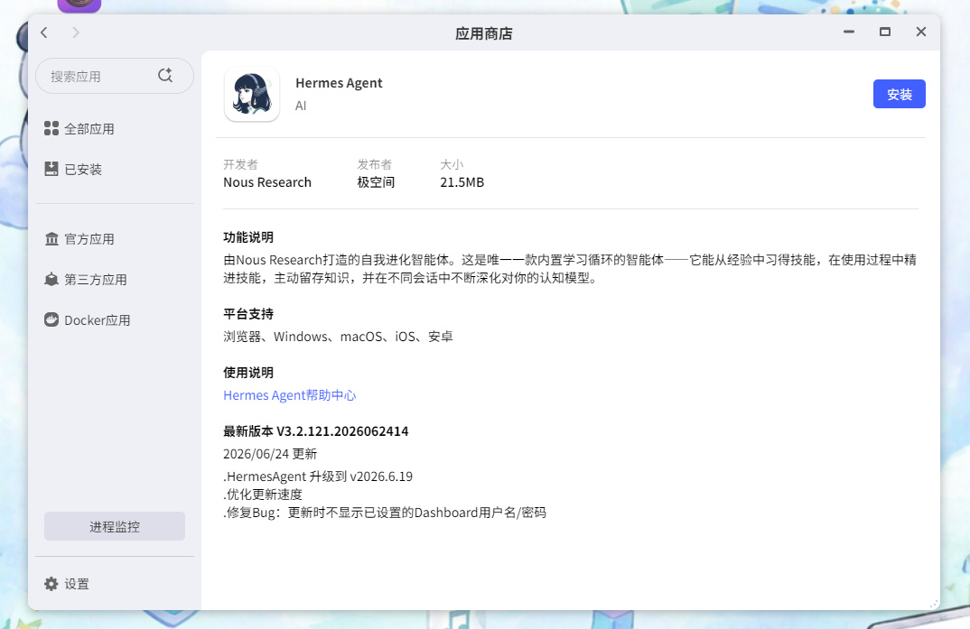
Task: Select the 官方应用 category
Action: (89, 239)
